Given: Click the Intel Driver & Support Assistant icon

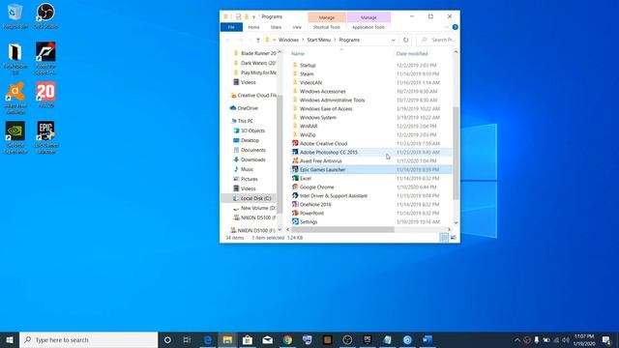Looking at the screenshot, I should tap(295, 195).
